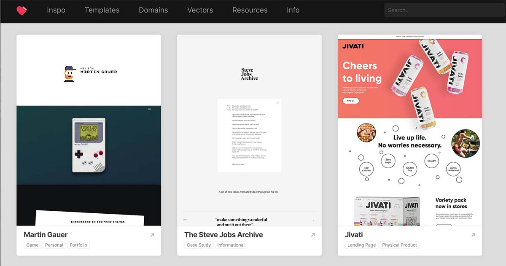Select the Case Study tag
The height and width of the screenshot is (266, 506).
(199, 245)
